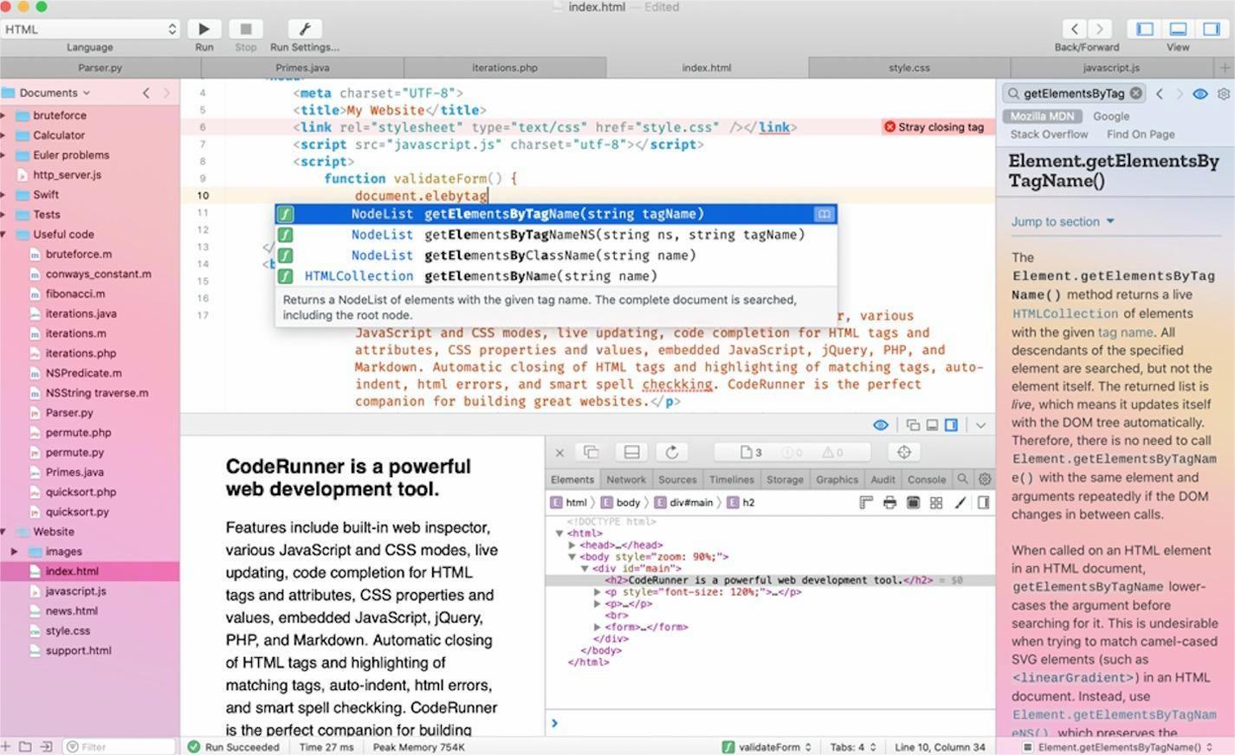Screen dimensions: 1235x755
Task: Select Google search source
Action: tap(1111, 116)
